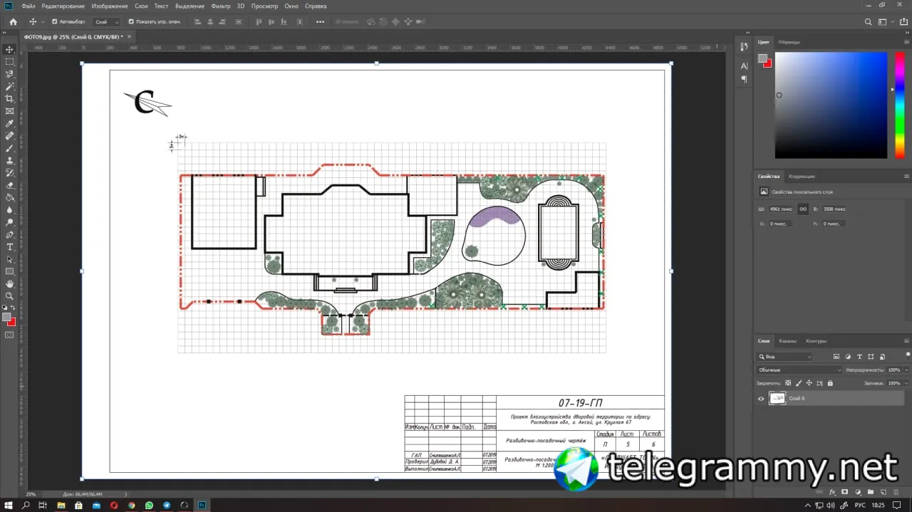Open the Файл menu
The height and width of the screenshot is (512, 912).
(28, 6)
